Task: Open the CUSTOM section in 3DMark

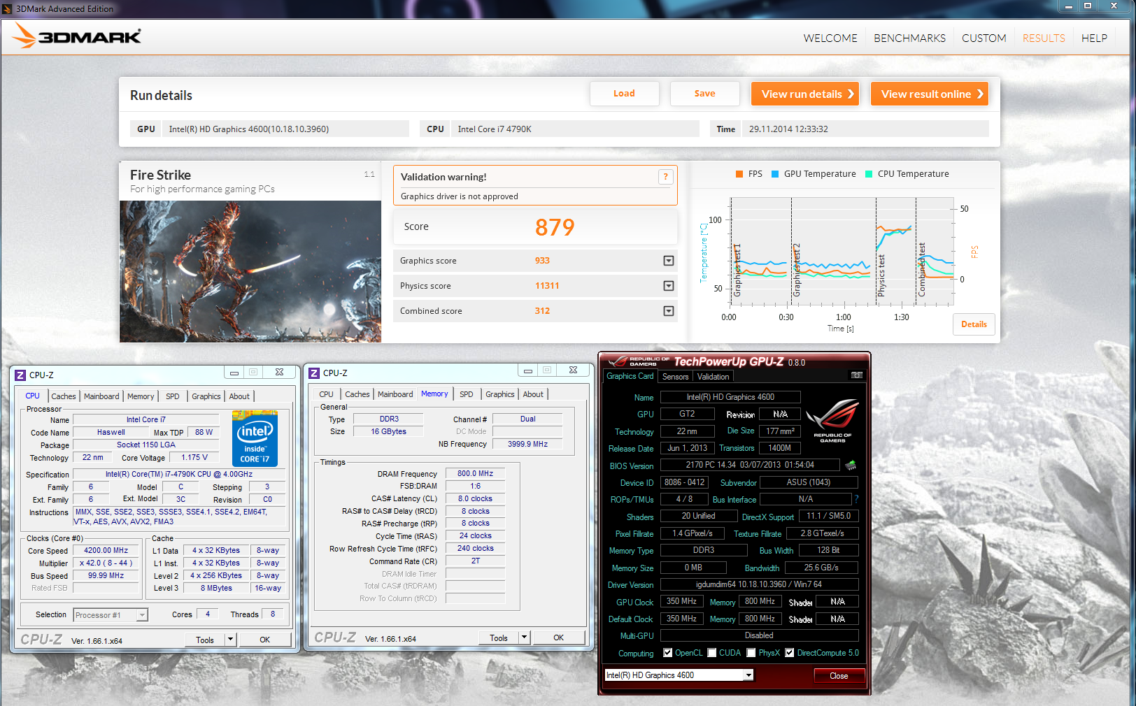Action: [x=984, y=38]
